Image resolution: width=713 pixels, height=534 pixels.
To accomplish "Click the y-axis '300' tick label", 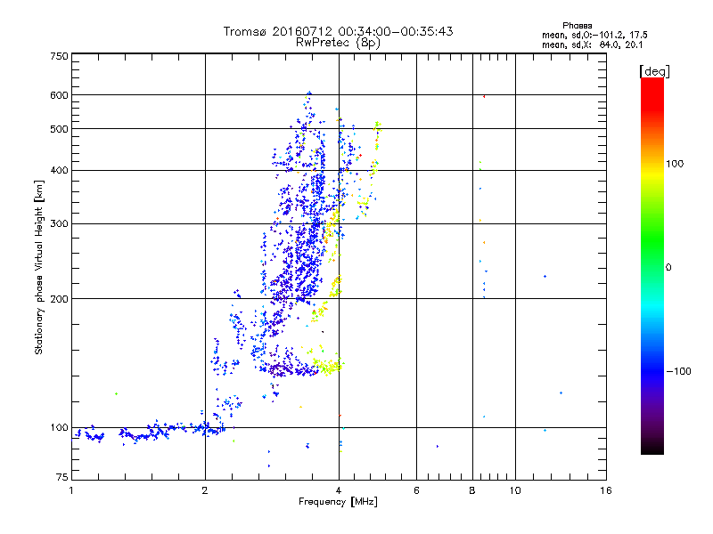I will pyautogui.click(x=59, y=223).
